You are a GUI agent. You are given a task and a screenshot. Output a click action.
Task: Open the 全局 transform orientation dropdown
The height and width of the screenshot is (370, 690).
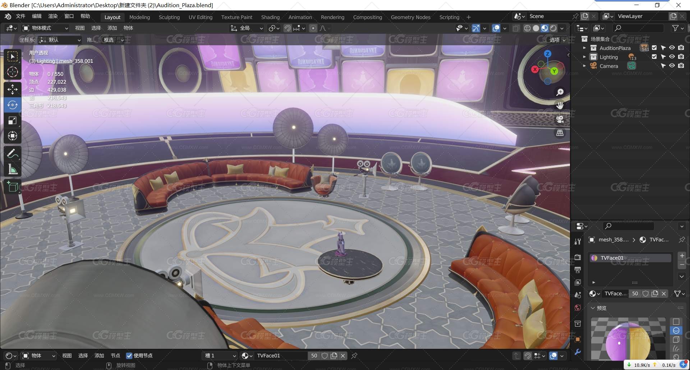coord(247,28)
